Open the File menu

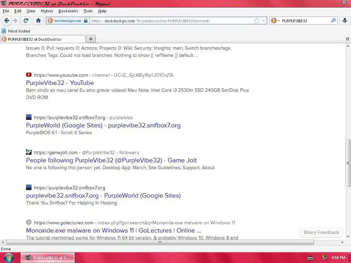(x=6, y=11)
